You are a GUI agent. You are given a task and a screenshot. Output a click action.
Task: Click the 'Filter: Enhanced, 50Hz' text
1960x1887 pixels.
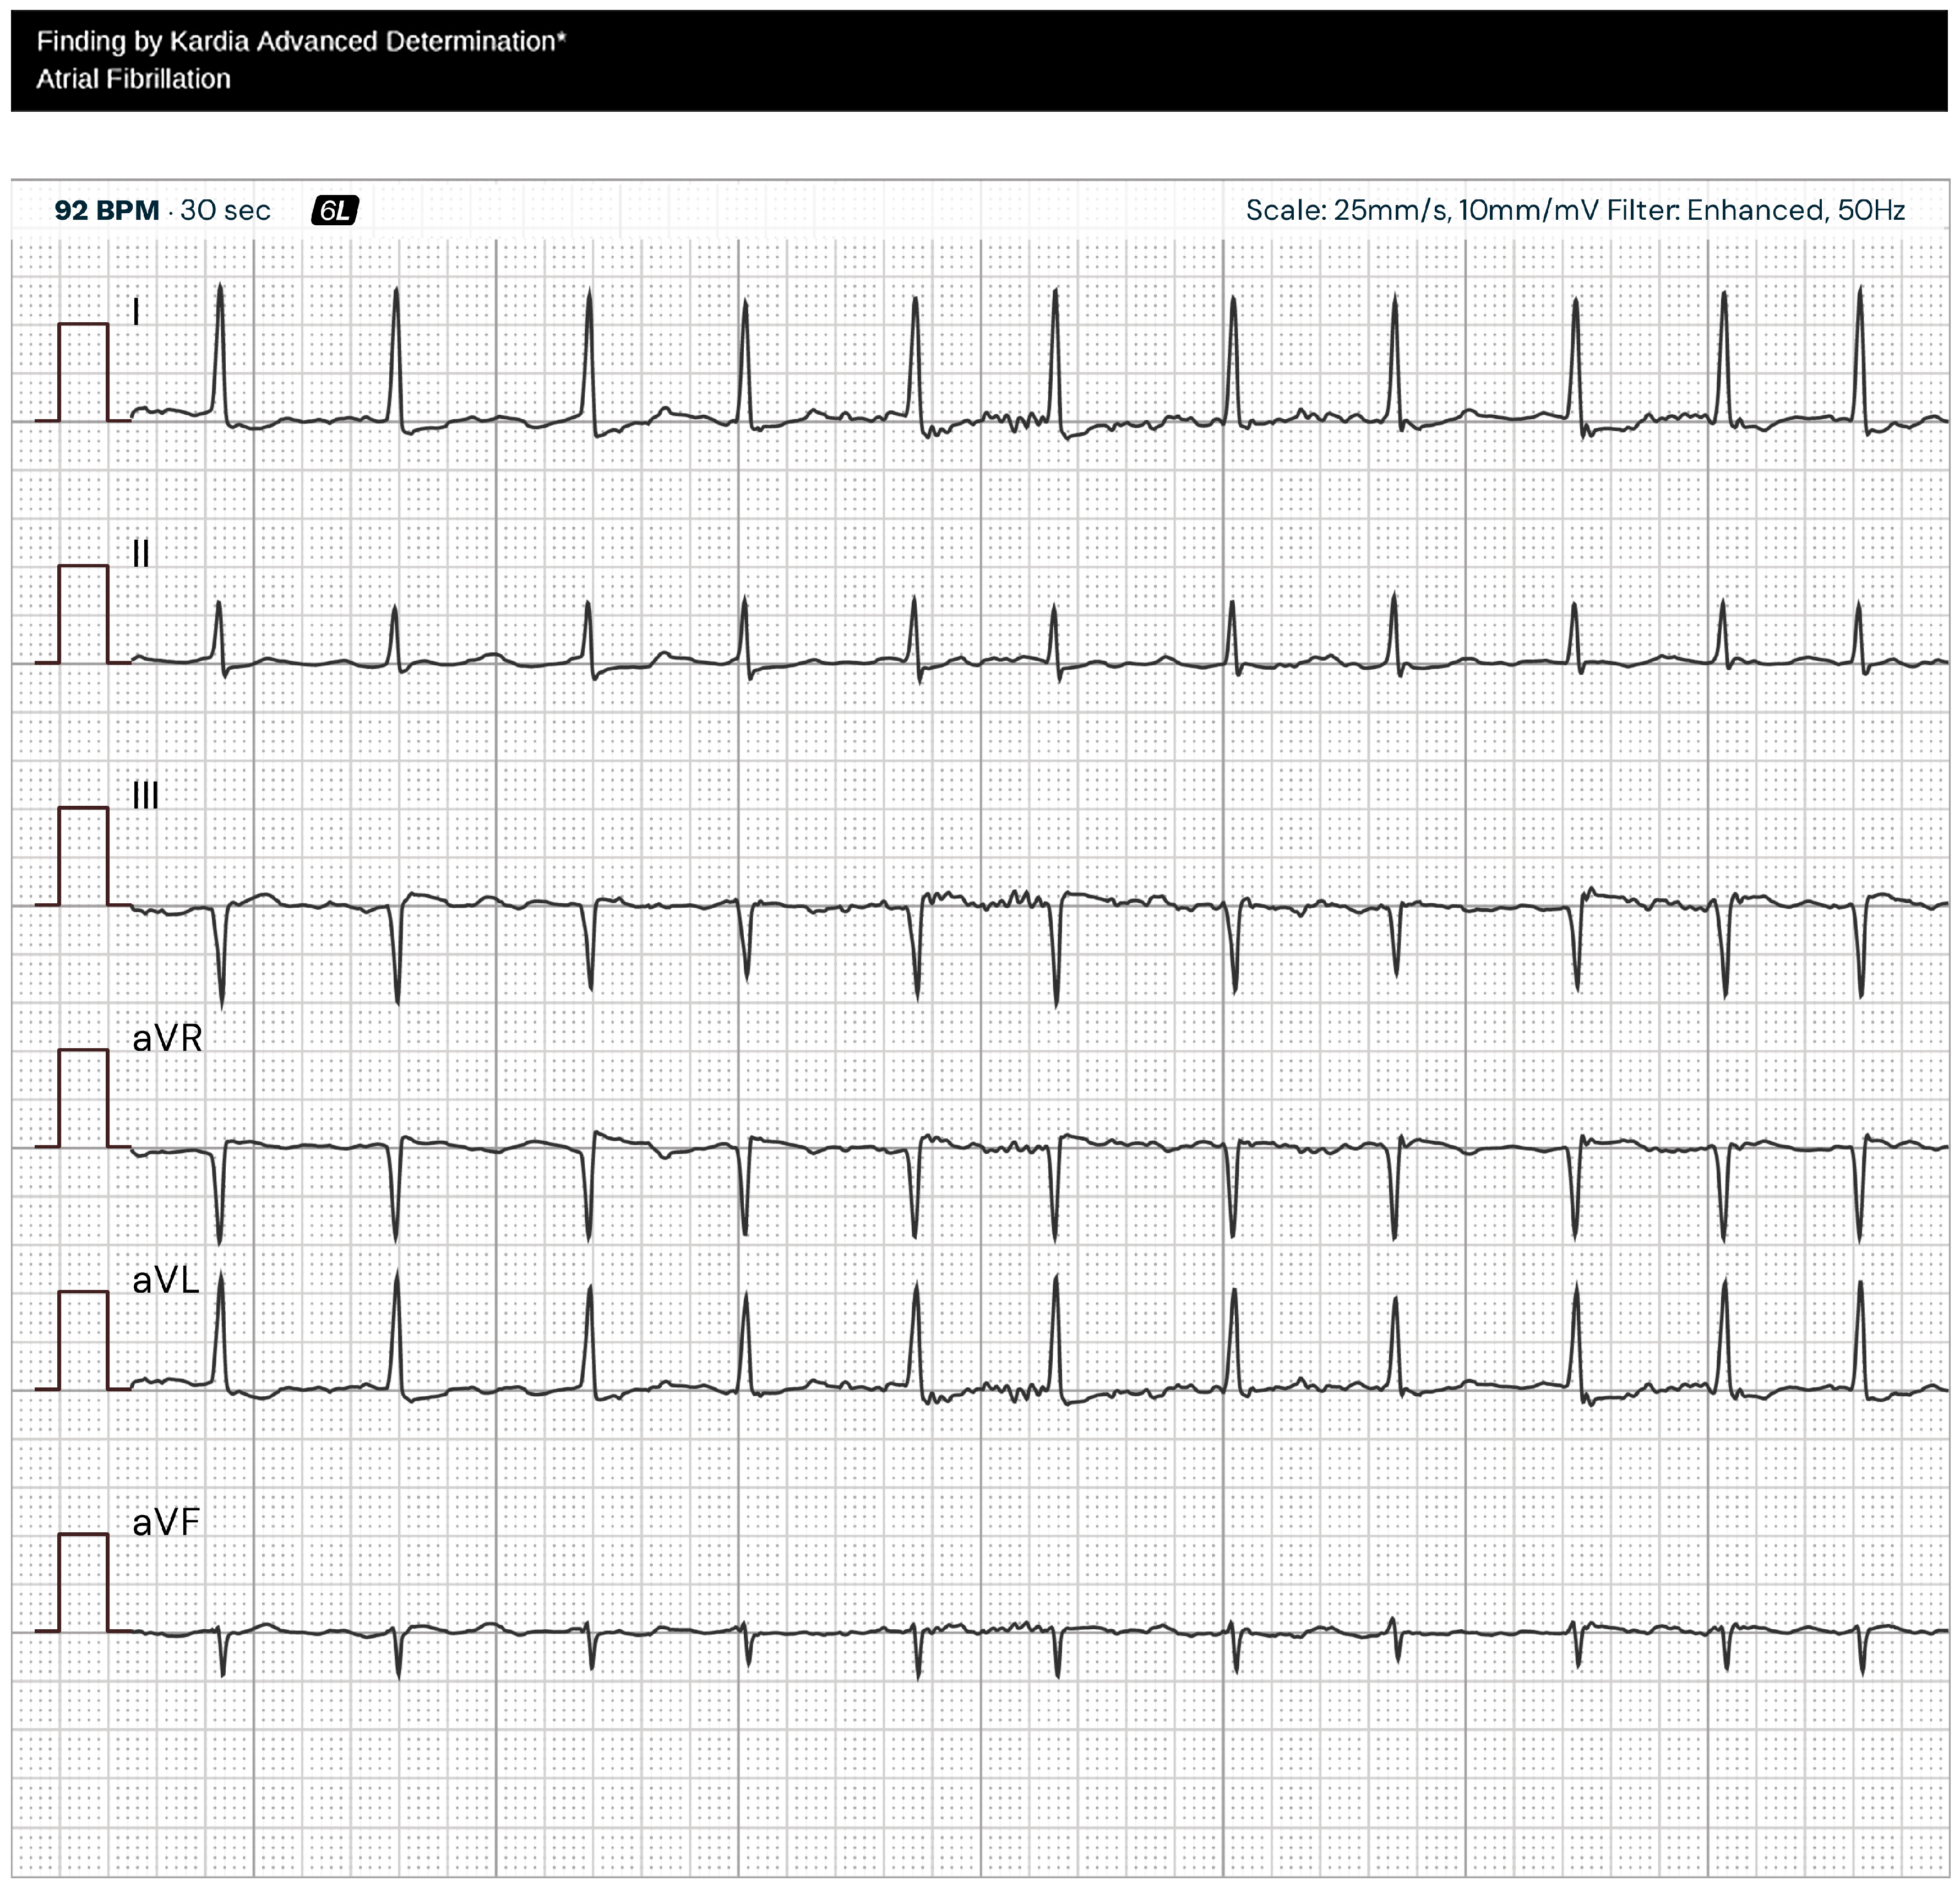(1756, 210)
